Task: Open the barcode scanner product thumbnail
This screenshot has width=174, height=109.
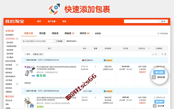Action: [30, 71]
